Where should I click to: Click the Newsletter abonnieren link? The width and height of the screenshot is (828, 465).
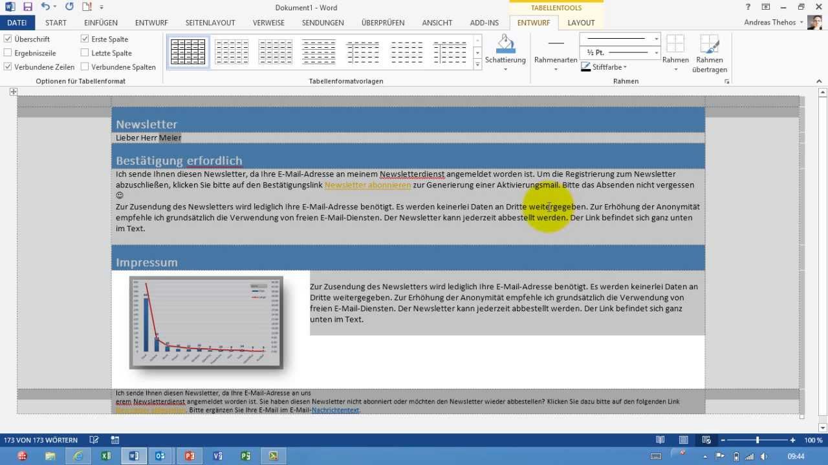coord(367,185)
